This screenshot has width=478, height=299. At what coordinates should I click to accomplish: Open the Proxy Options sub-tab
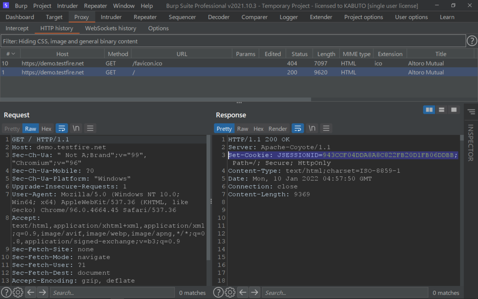coord(159,28)
